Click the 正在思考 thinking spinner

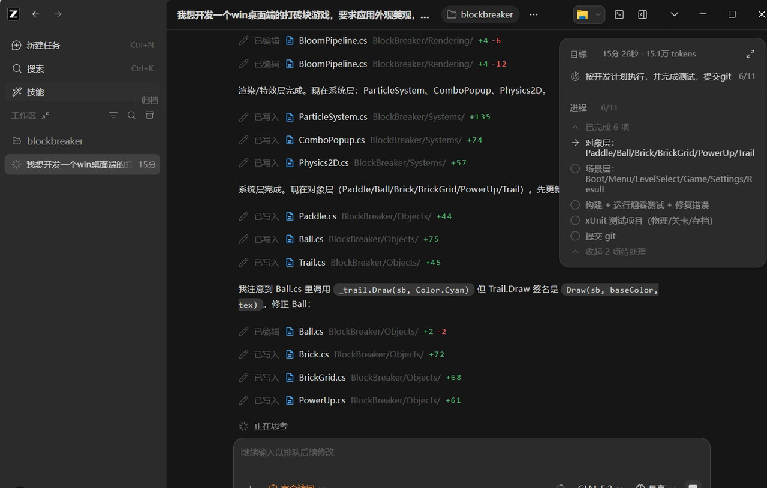[243, 426]
